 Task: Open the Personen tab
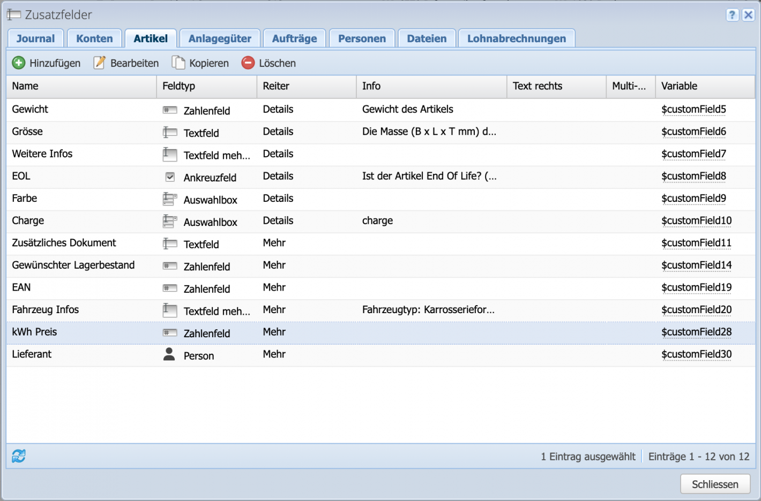click(362, 38)
